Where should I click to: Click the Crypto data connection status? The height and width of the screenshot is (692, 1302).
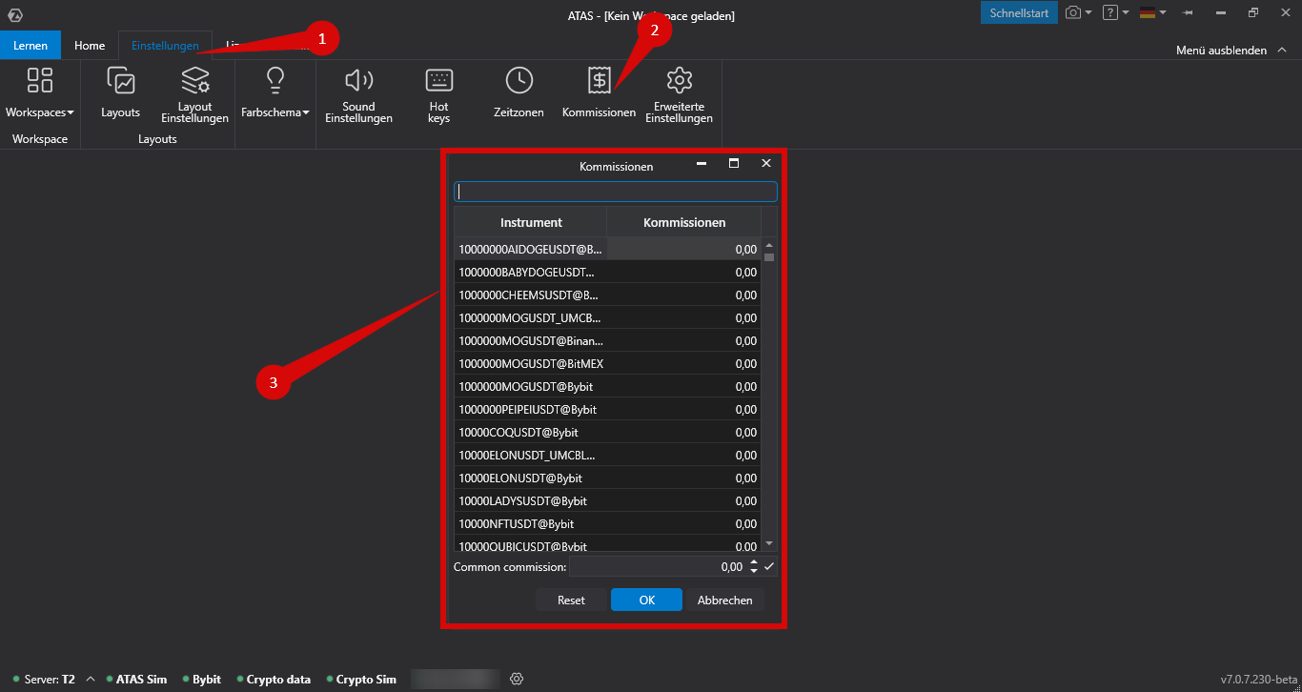274,680
